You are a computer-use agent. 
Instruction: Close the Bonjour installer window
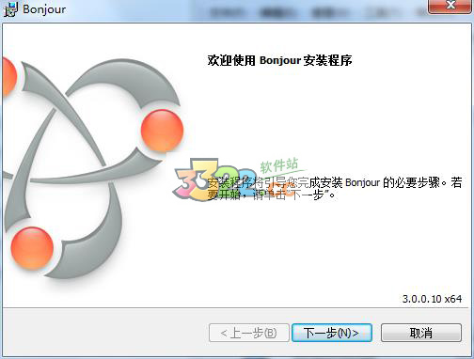coord(450,7)
